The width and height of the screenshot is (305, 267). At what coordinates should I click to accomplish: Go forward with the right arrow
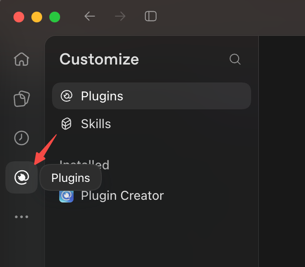coord(120,16)
